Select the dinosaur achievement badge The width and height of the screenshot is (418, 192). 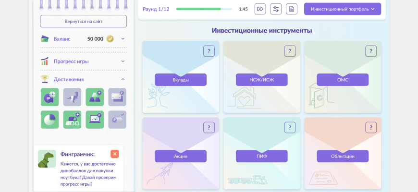pyautogui.click(x=72, y=97)
